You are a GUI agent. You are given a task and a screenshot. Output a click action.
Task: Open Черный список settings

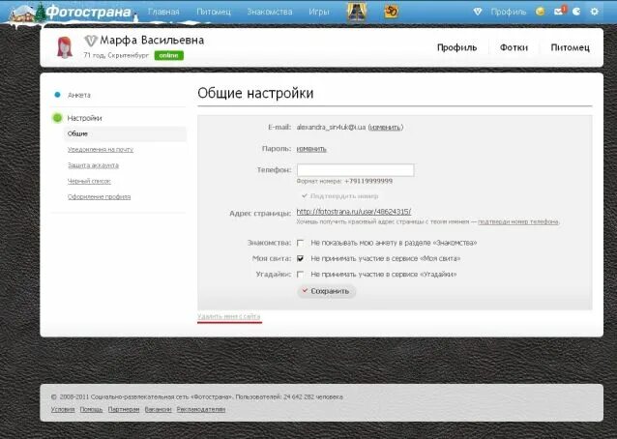coord(89,181)
